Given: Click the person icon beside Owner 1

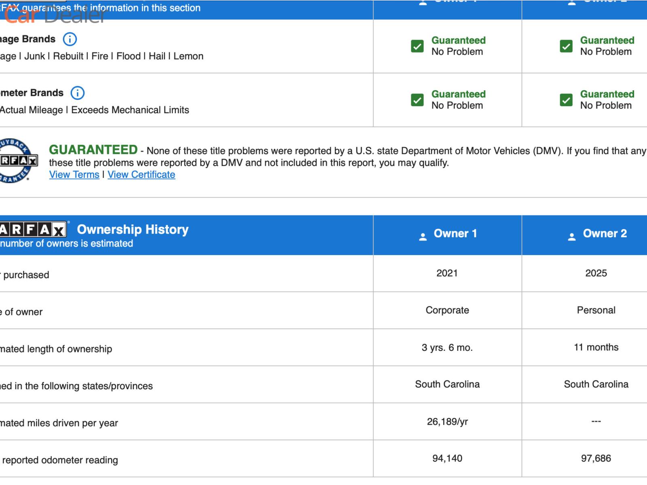Looking at the screenshot, I should pos(423,237).
